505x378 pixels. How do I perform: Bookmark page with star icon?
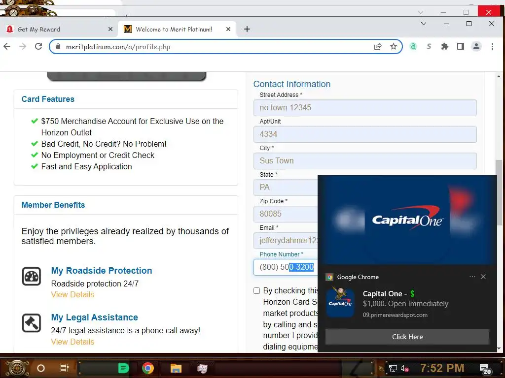coord(393,47)
